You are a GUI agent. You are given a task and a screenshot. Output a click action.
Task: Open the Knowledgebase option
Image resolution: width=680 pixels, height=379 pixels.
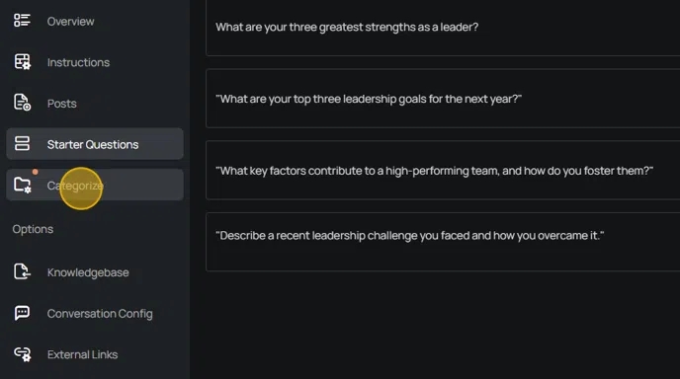pos(88,272)
